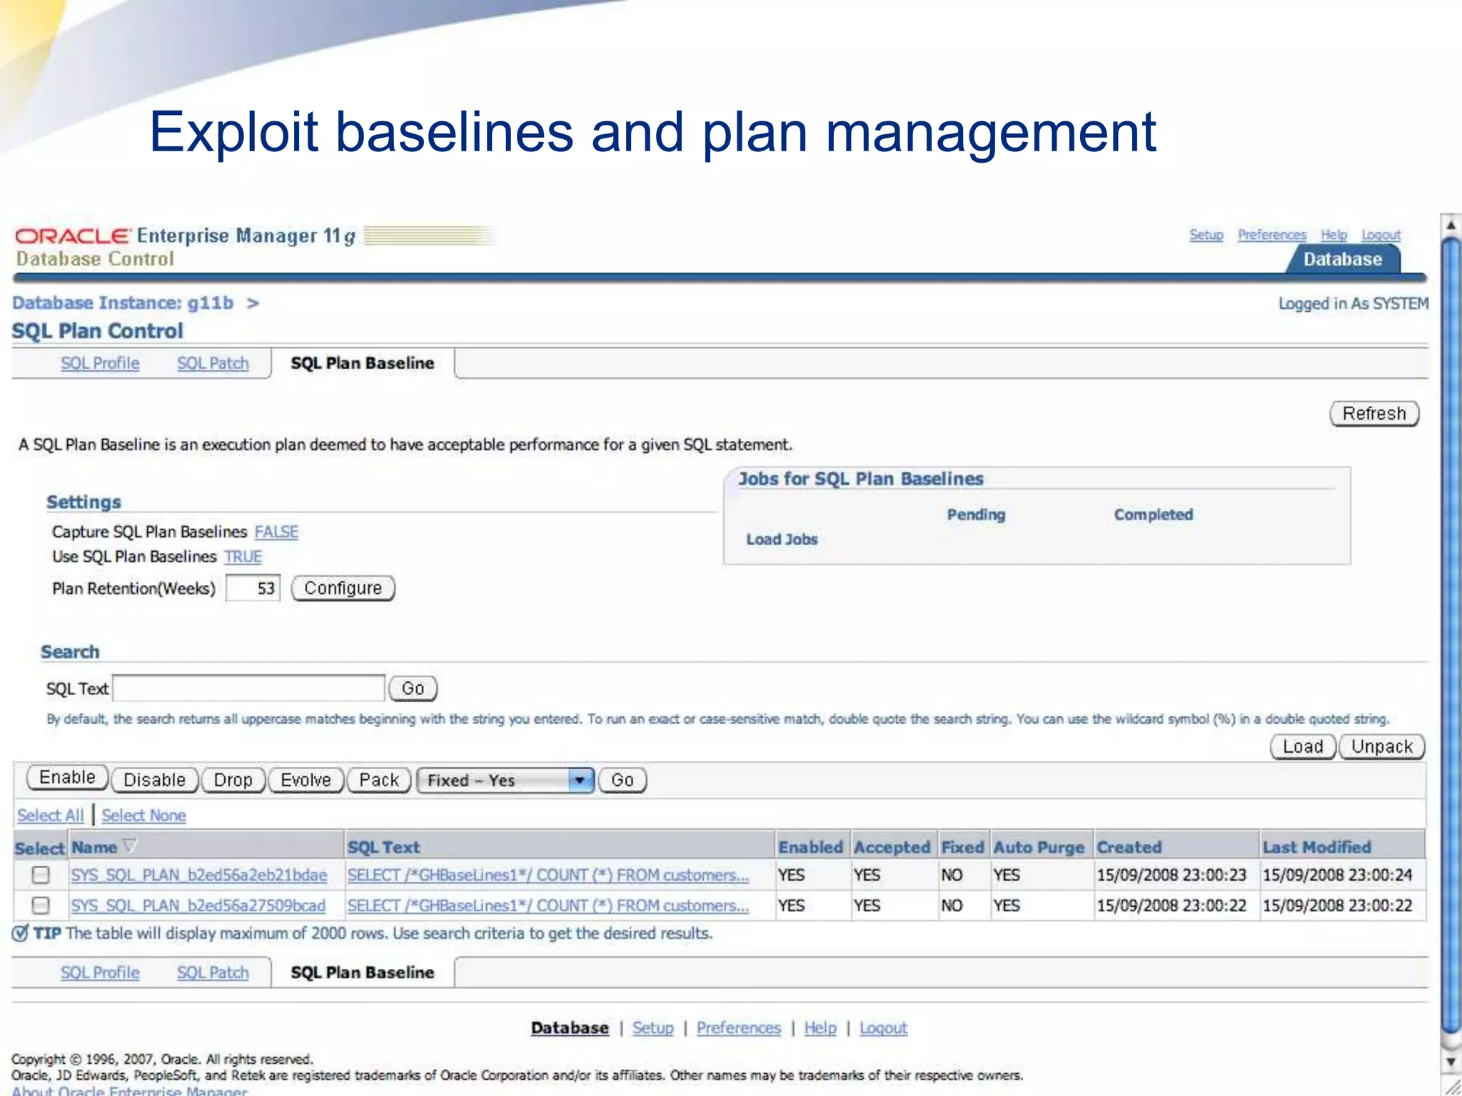Click Go next to Fixed dropdown
Viewport: 1462px width, 1096px height.
(x=622, y=780)
